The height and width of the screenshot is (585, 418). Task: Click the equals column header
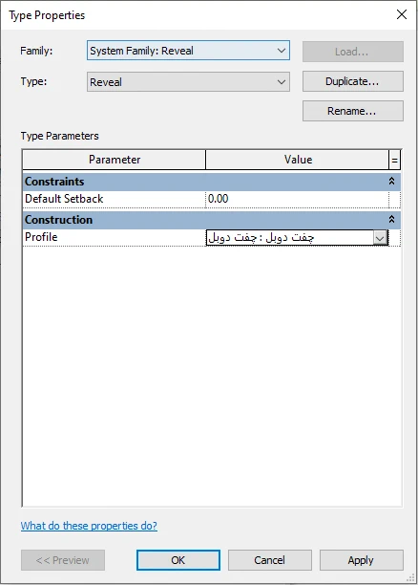394,160
